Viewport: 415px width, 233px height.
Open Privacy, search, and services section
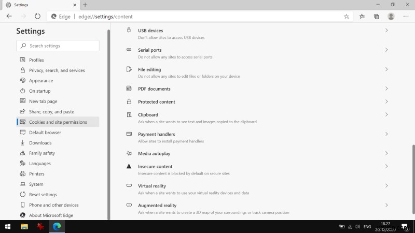[x=58, y=70]
